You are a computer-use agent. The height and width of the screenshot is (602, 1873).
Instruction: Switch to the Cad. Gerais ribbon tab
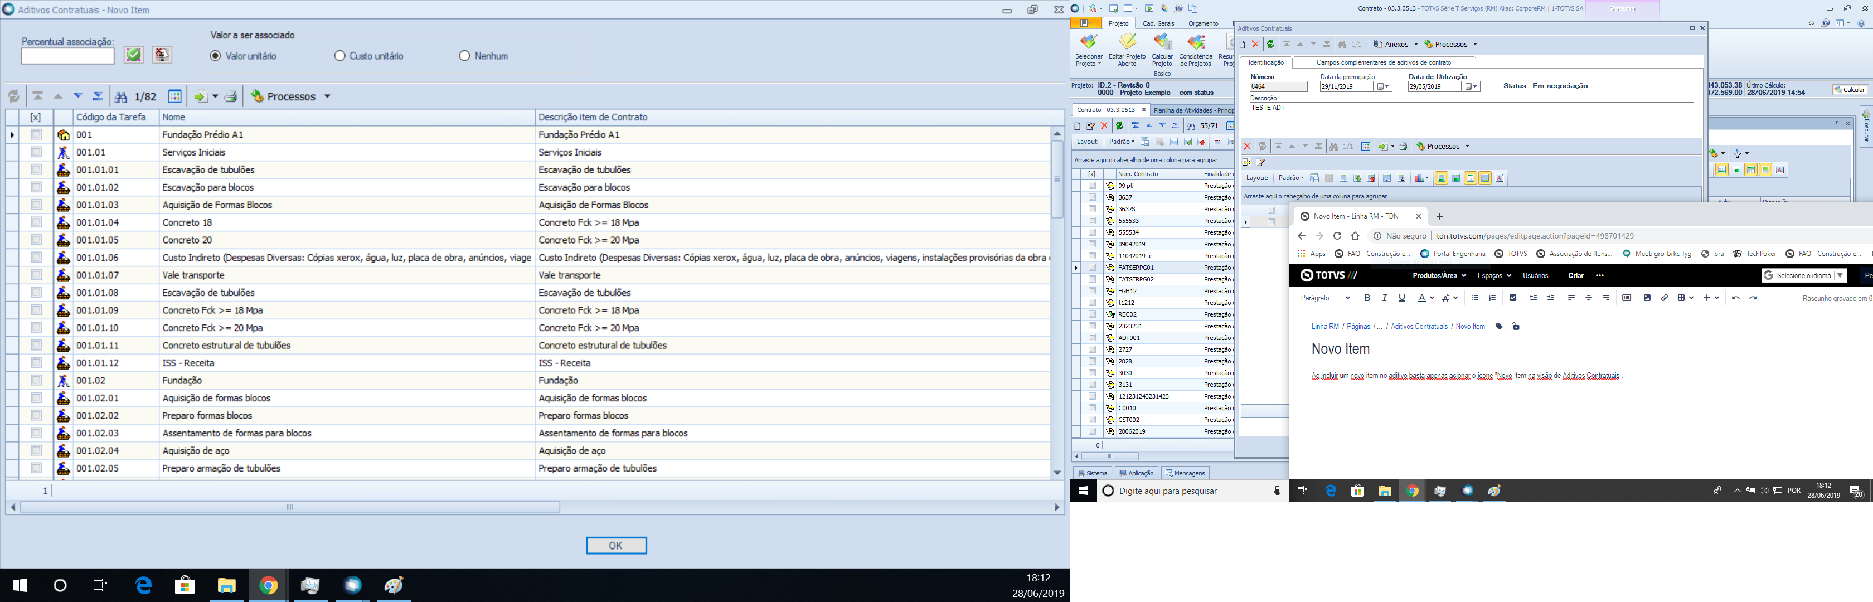(x=1158, y=23)
